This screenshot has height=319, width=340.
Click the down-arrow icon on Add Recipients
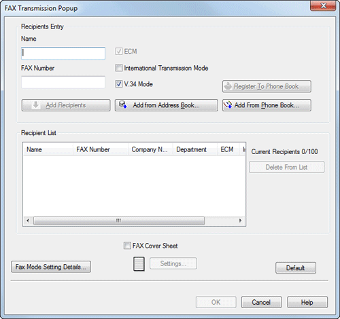35,105
